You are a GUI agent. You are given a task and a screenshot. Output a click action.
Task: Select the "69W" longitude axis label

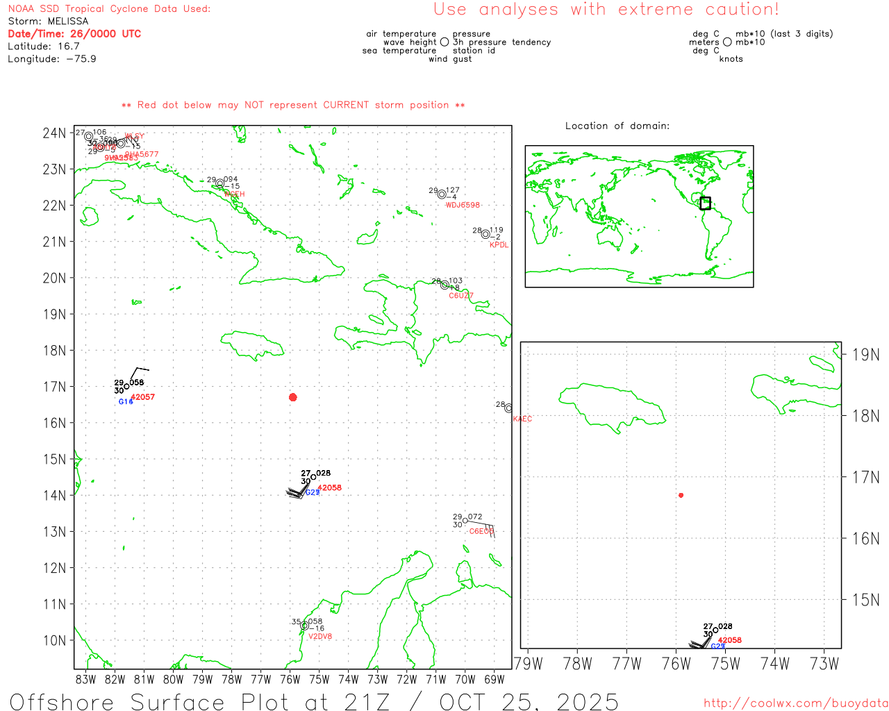495,680
